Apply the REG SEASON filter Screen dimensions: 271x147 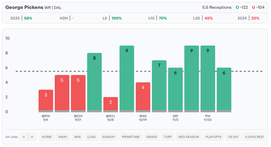[189, 137]
